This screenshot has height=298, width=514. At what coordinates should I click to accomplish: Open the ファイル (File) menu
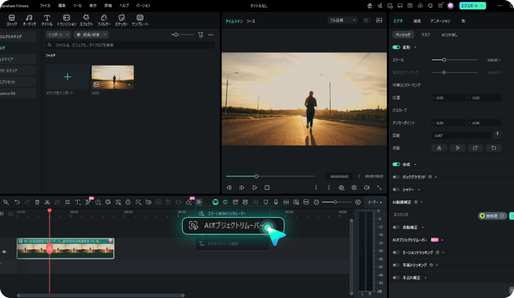tap(45, 5)
